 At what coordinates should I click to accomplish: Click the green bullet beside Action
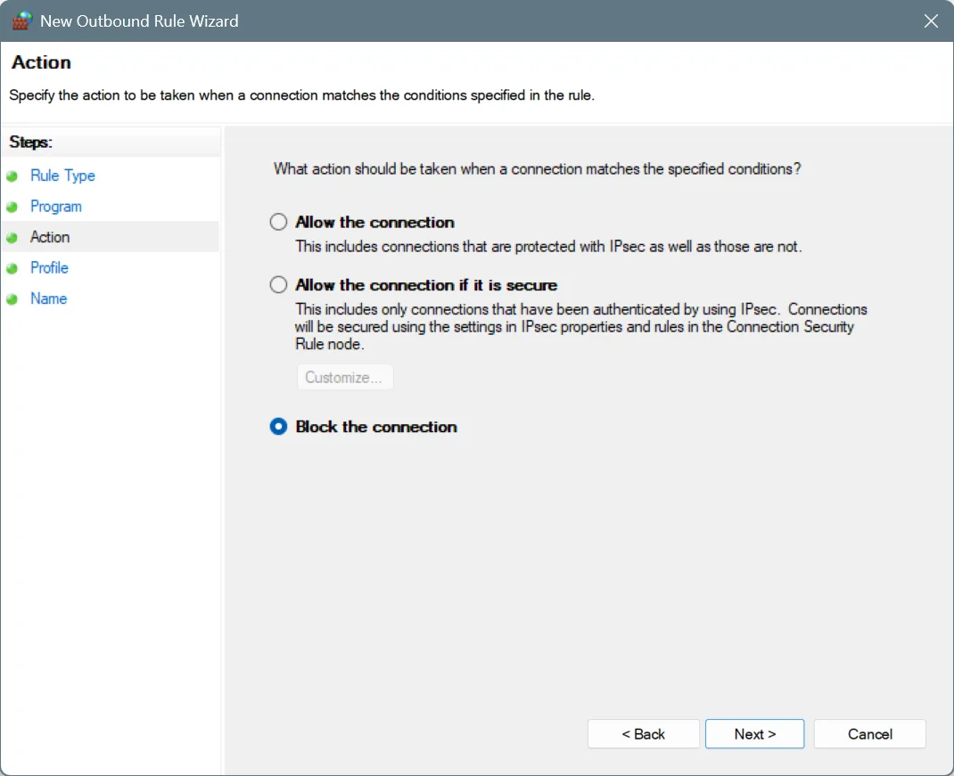pos(12,238)
